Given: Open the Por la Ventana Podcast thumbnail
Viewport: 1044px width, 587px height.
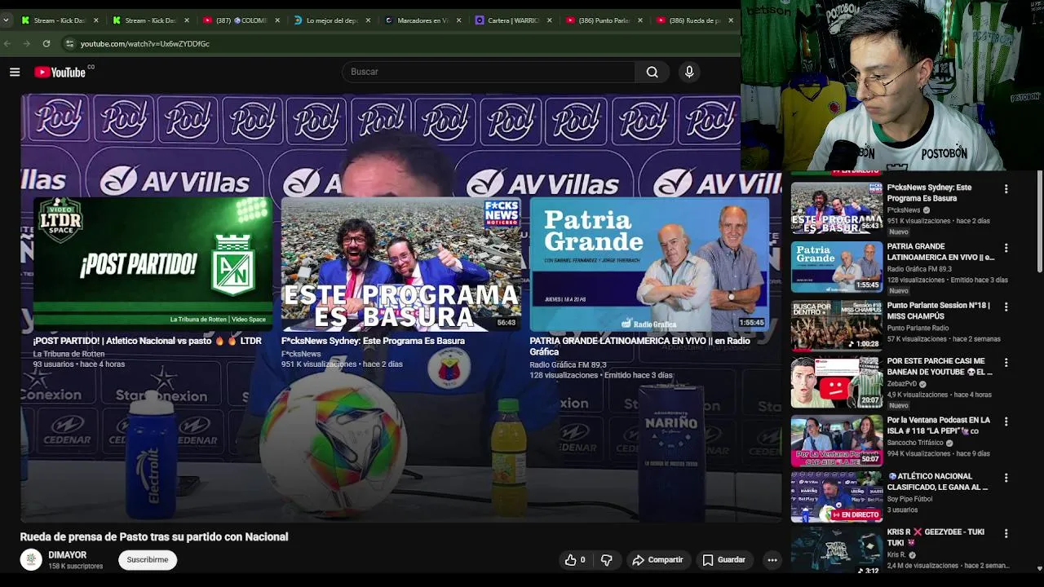Looking at the screenshot, I should pyautogui.click(x=836, y=441).
